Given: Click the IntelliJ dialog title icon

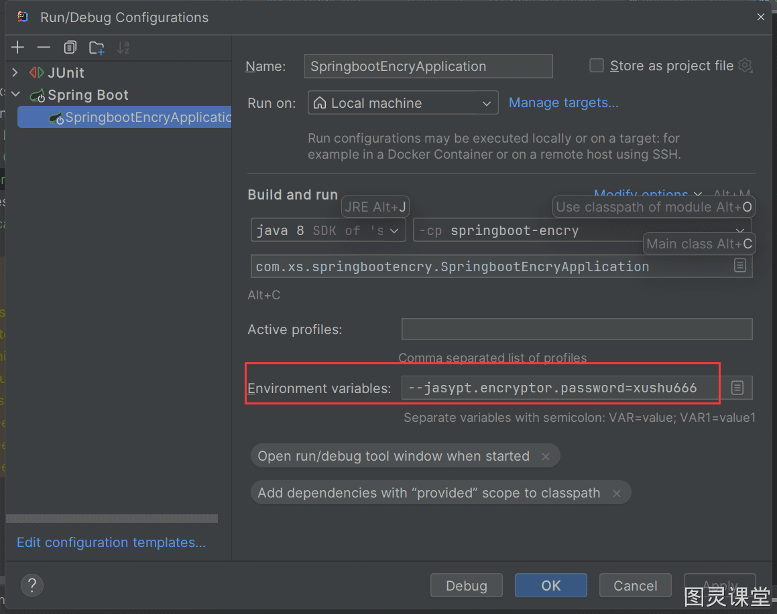Looking at the screenshot, I should pyautogui.click(x=23, y=17).
